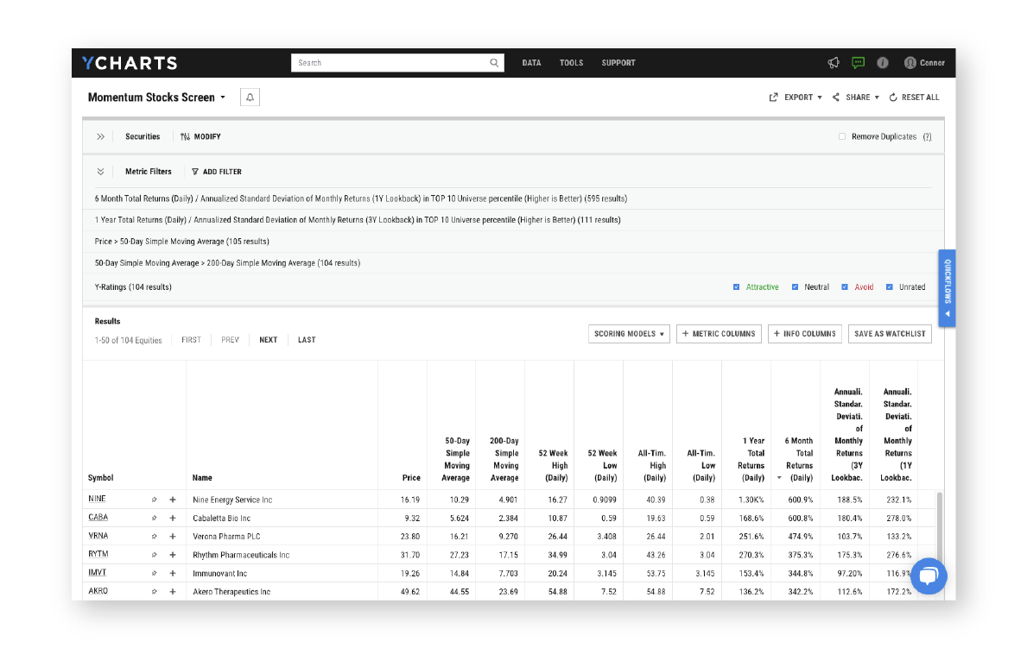Uncheck the Unrated rating checkbox

click(x=889, y=286)
